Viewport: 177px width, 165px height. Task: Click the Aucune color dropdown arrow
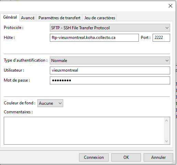click(x=60, y=103)
